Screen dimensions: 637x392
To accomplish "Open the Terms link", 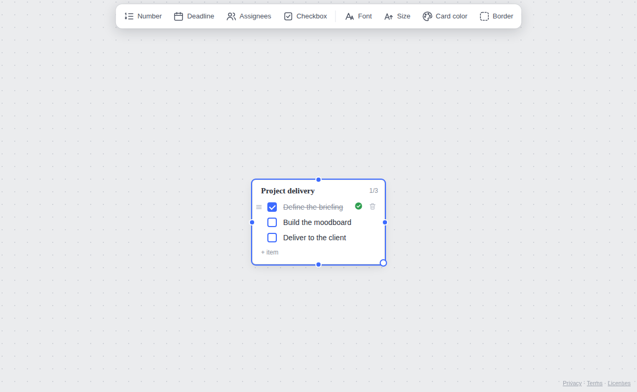I will point(595,383).
